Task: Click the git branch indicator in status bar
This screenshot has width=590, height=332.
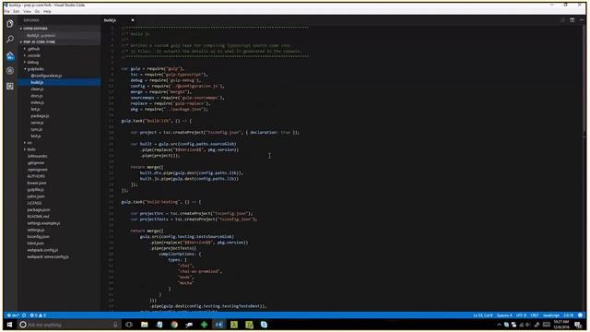Action: point(13,315)
